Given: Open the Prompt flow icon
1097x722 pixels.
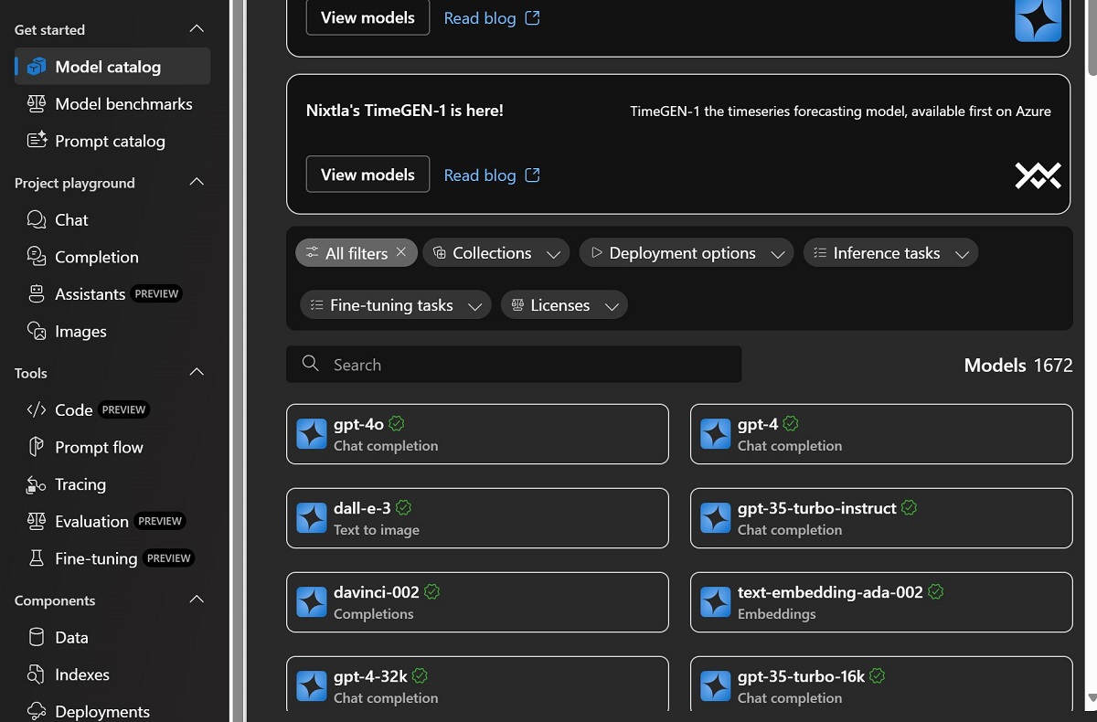Looking at the screenshot, I should pyautogui.click(x=37, y=447).
